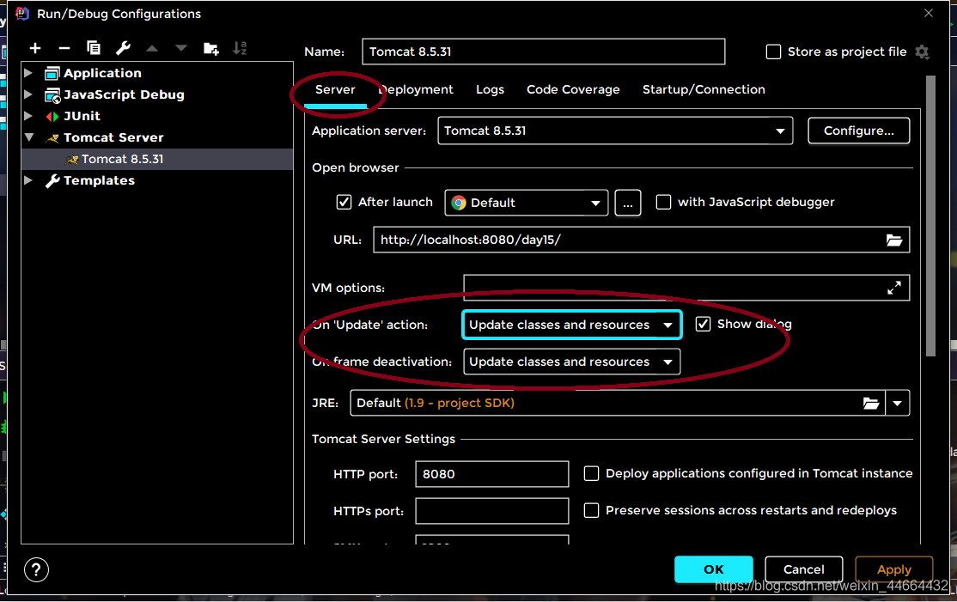Close the Run/Debug Configurations dialog
The width and height of the screenshot is (957, 602).
929,13
